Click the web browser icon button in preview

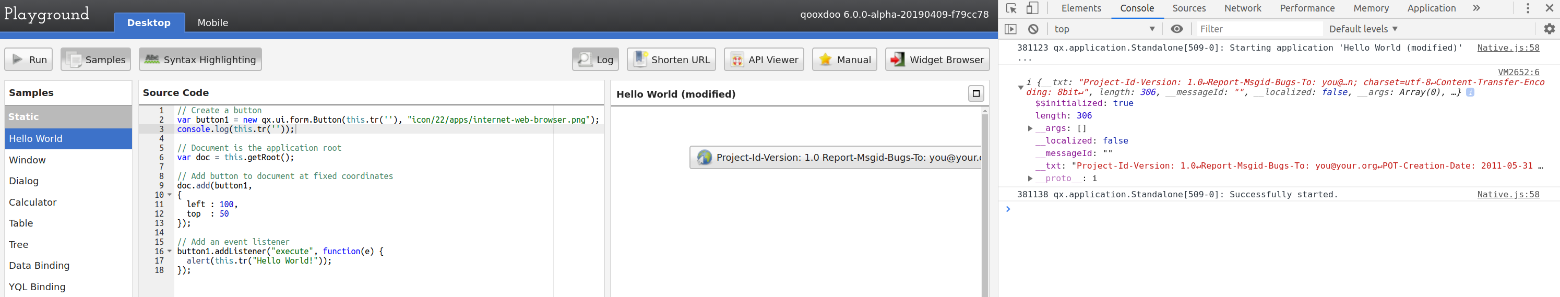click(836, 158)
